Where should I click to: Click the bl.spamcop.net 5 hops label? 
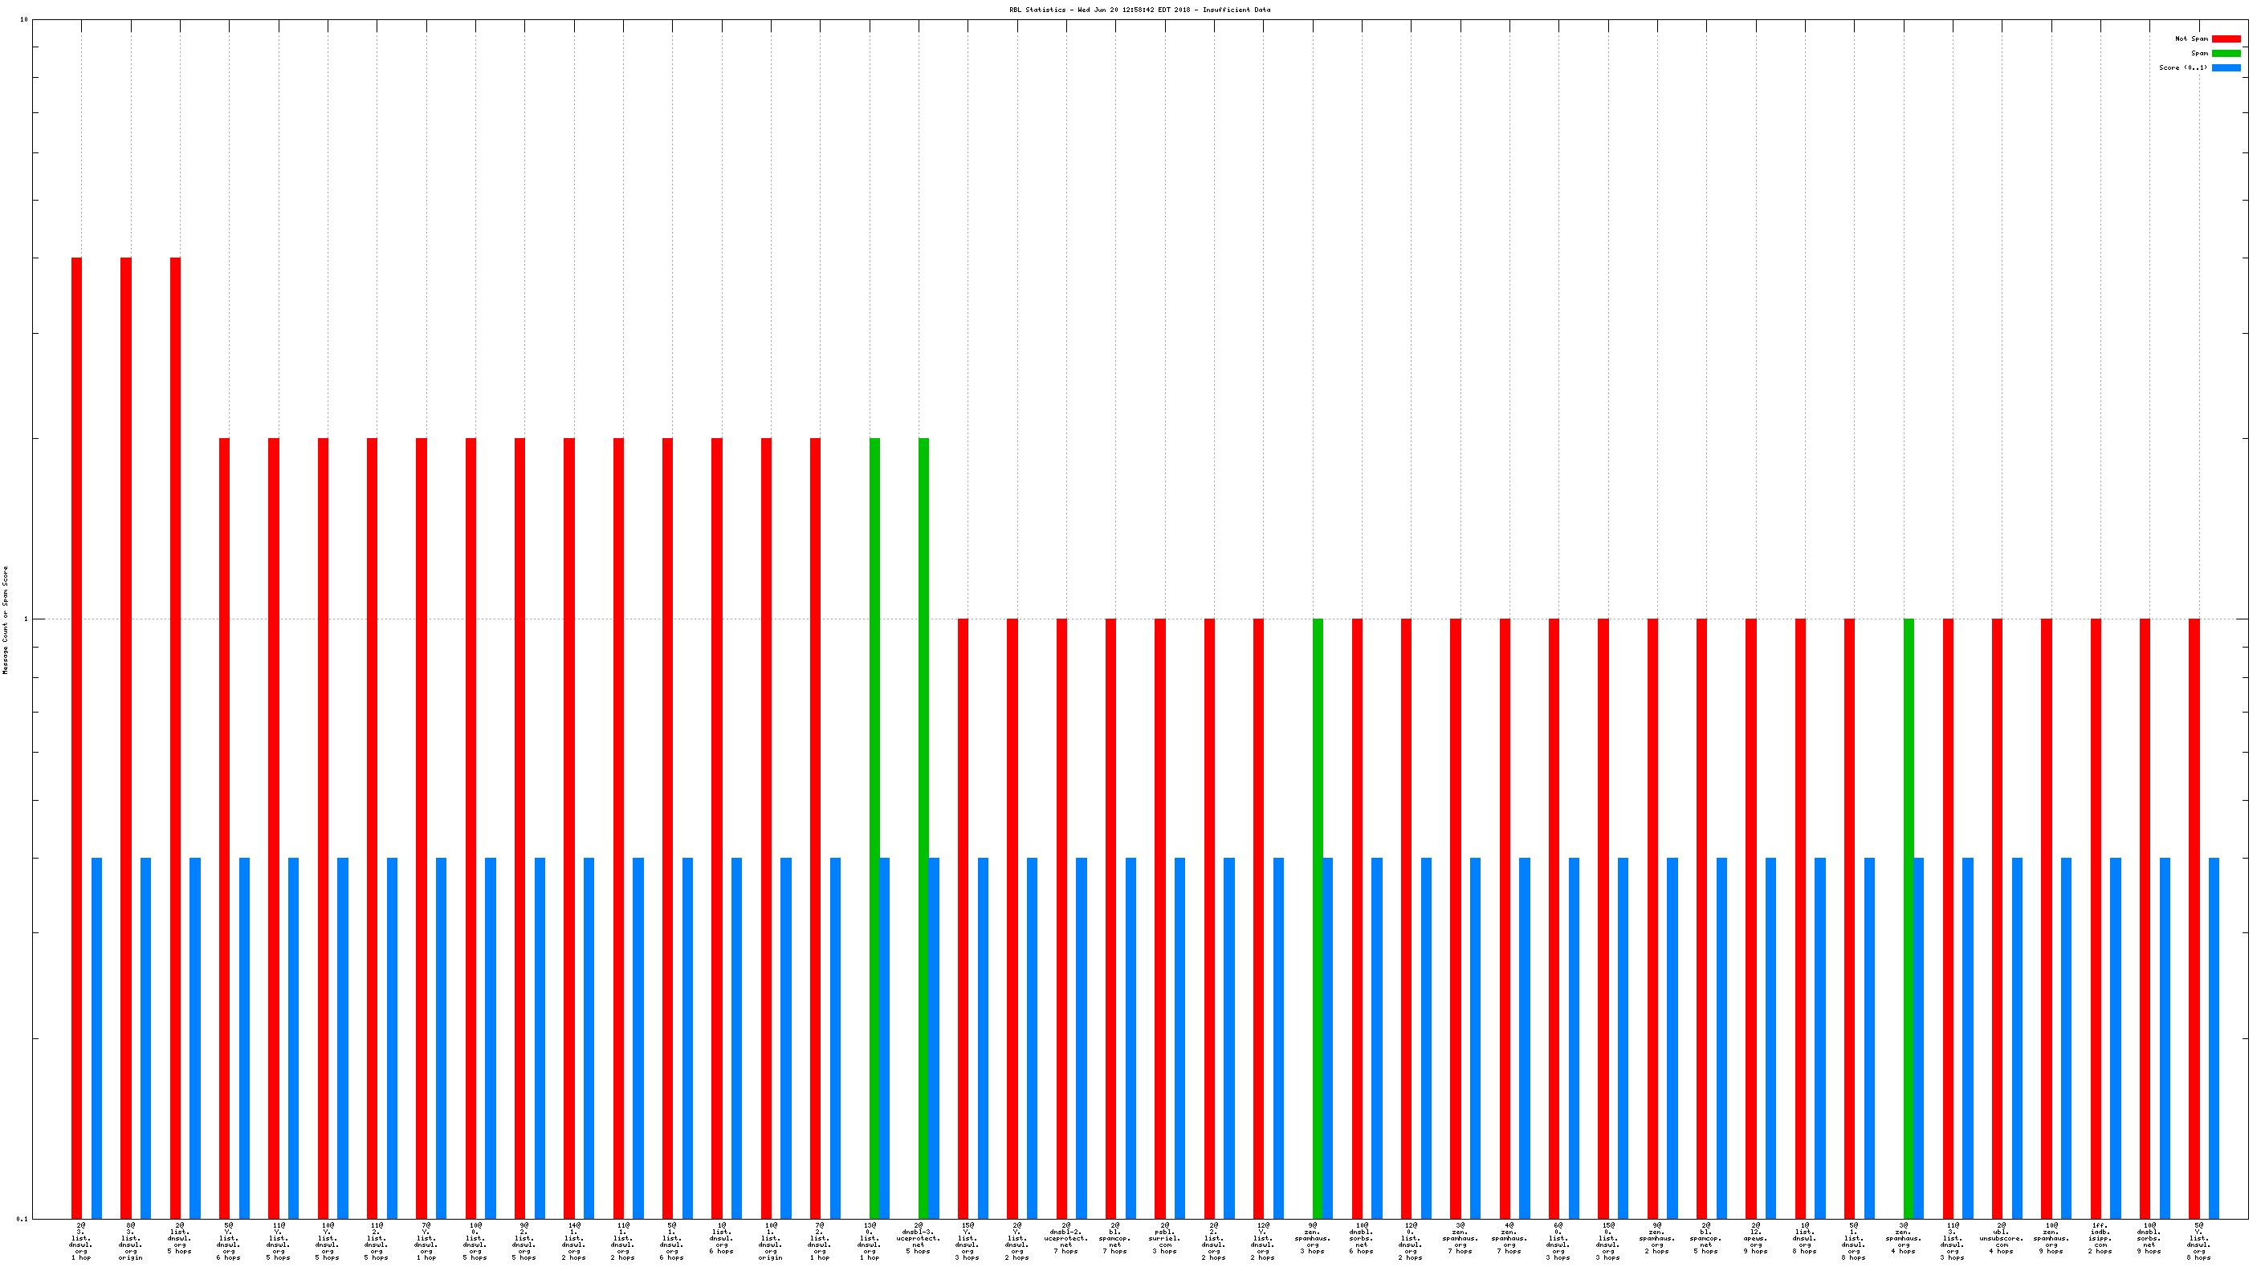point(1705,1239)
